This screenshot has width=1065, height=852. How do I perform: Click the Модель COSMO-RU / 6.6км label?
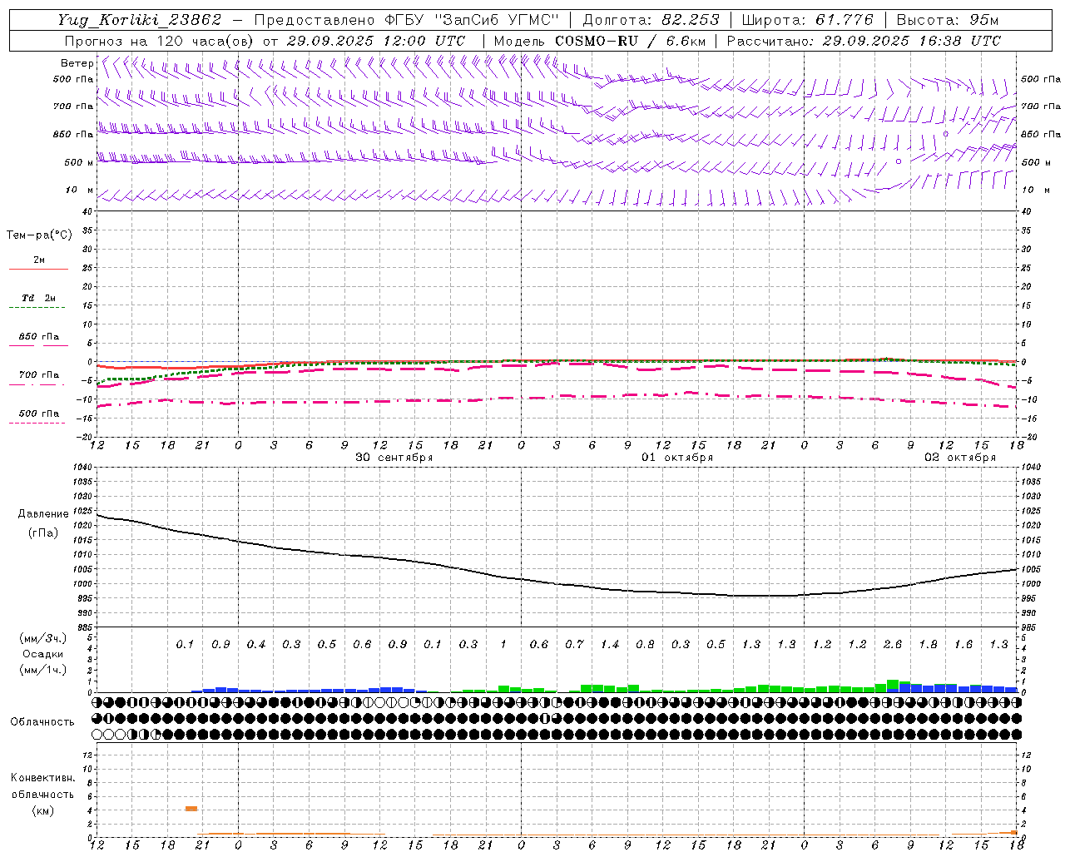tap(600, 41)
